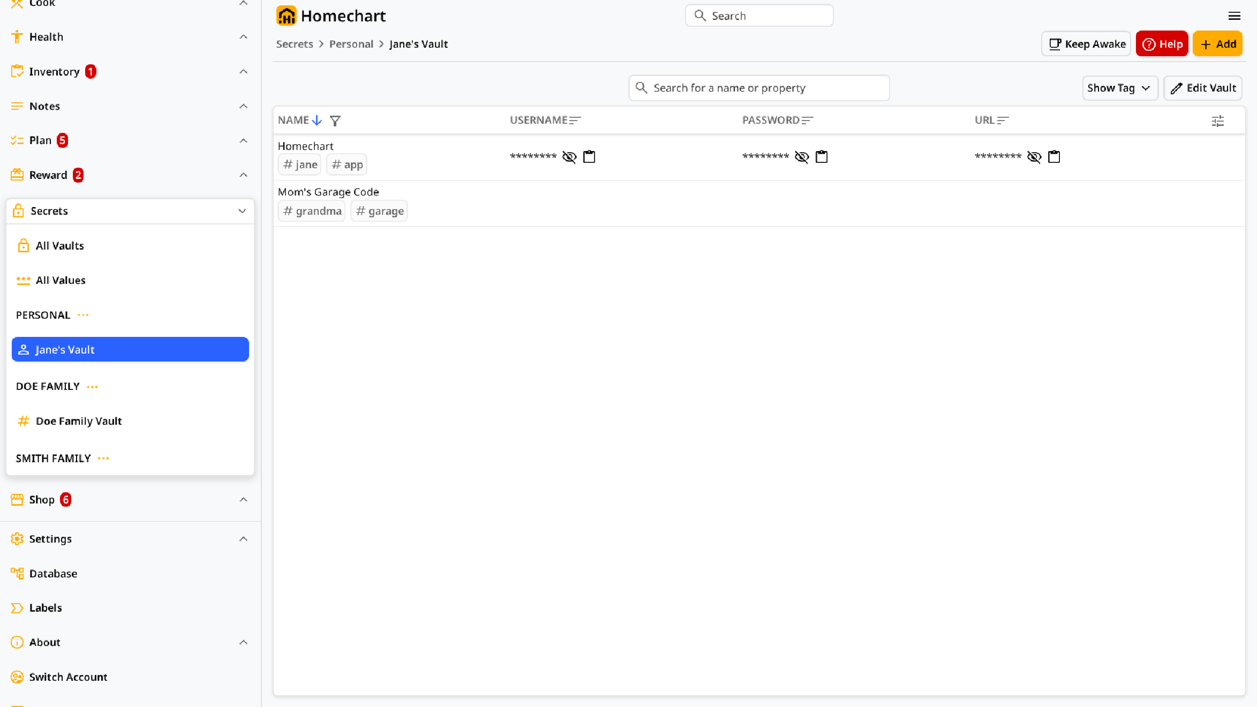Open Doe Family Vault
Image resolution: width=1257 pixels, height=707 pixels.
pos(130,421)
